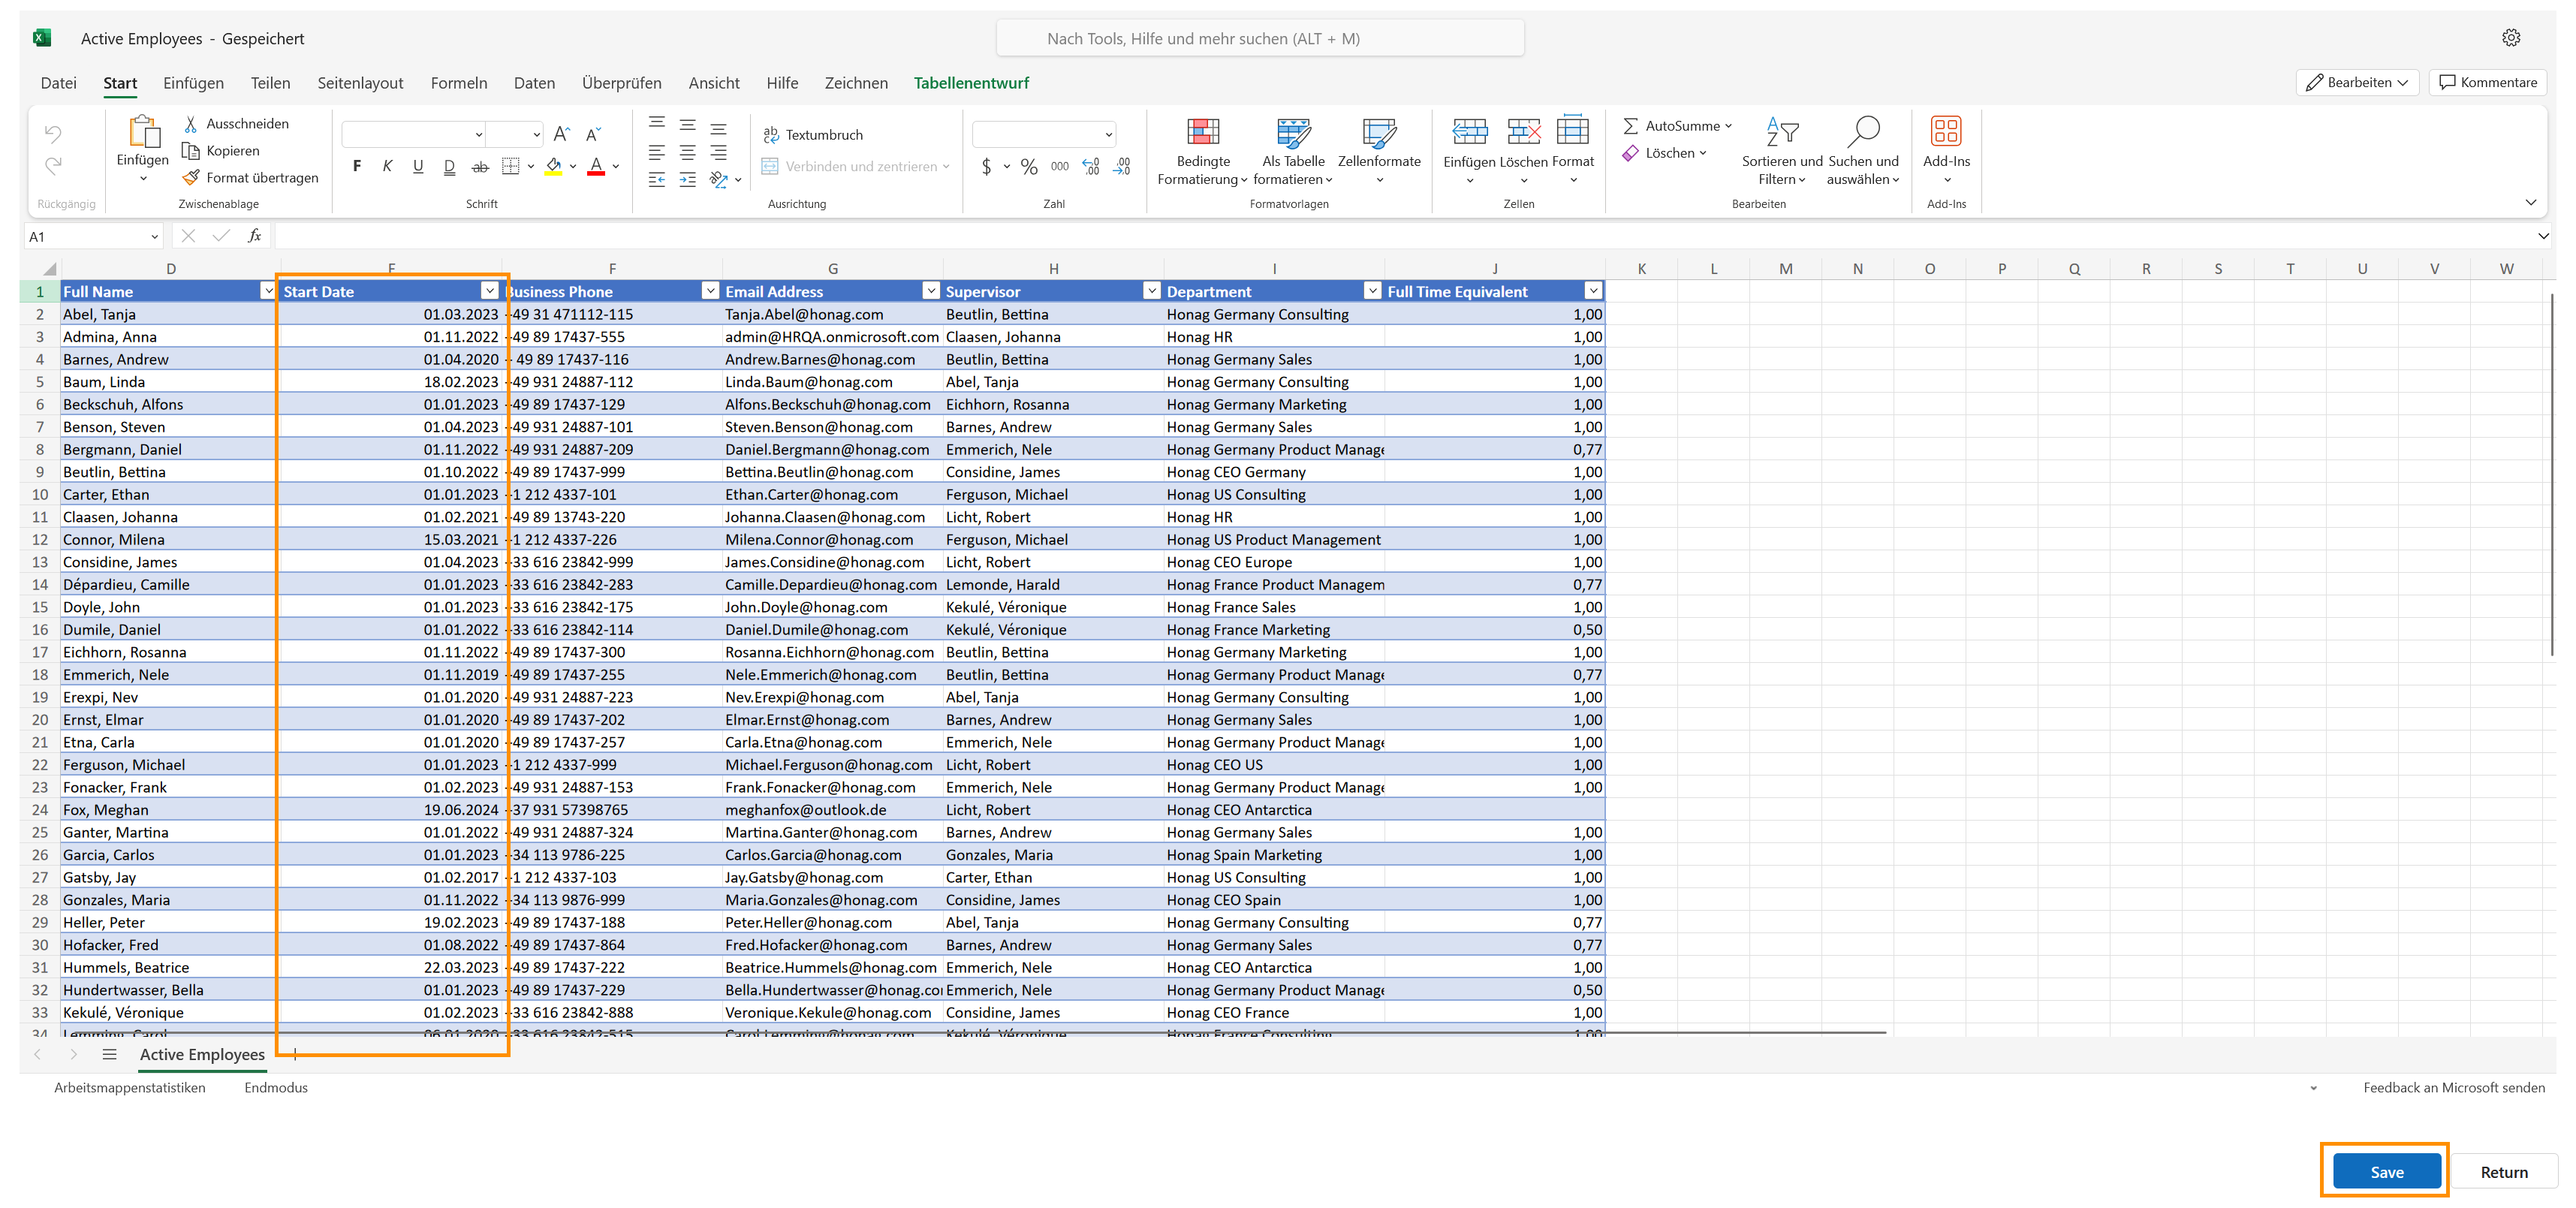The image size is (2576, 1208).
Task: Open the Department filter dropdown
Action: (1372, 291)
